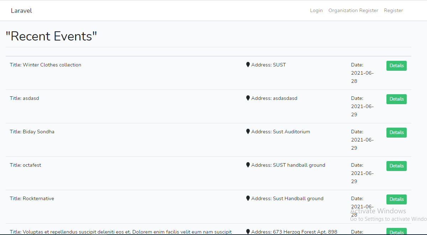The height and width of the screenshot is (235, 427).
Task: View Details for Rockternative event
Action: click(x=396, y=199)
